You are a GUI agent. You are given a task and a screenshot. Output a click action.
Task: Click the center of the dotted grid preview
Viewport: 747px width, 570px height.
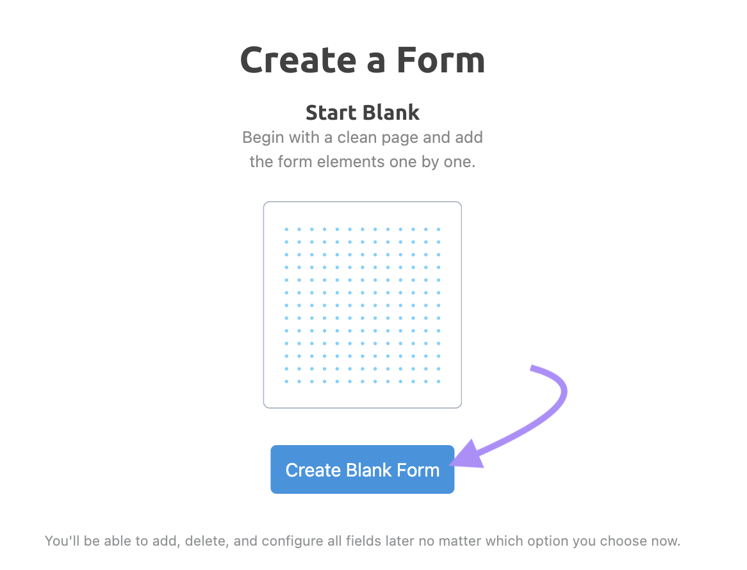click(x=362, y=304)
